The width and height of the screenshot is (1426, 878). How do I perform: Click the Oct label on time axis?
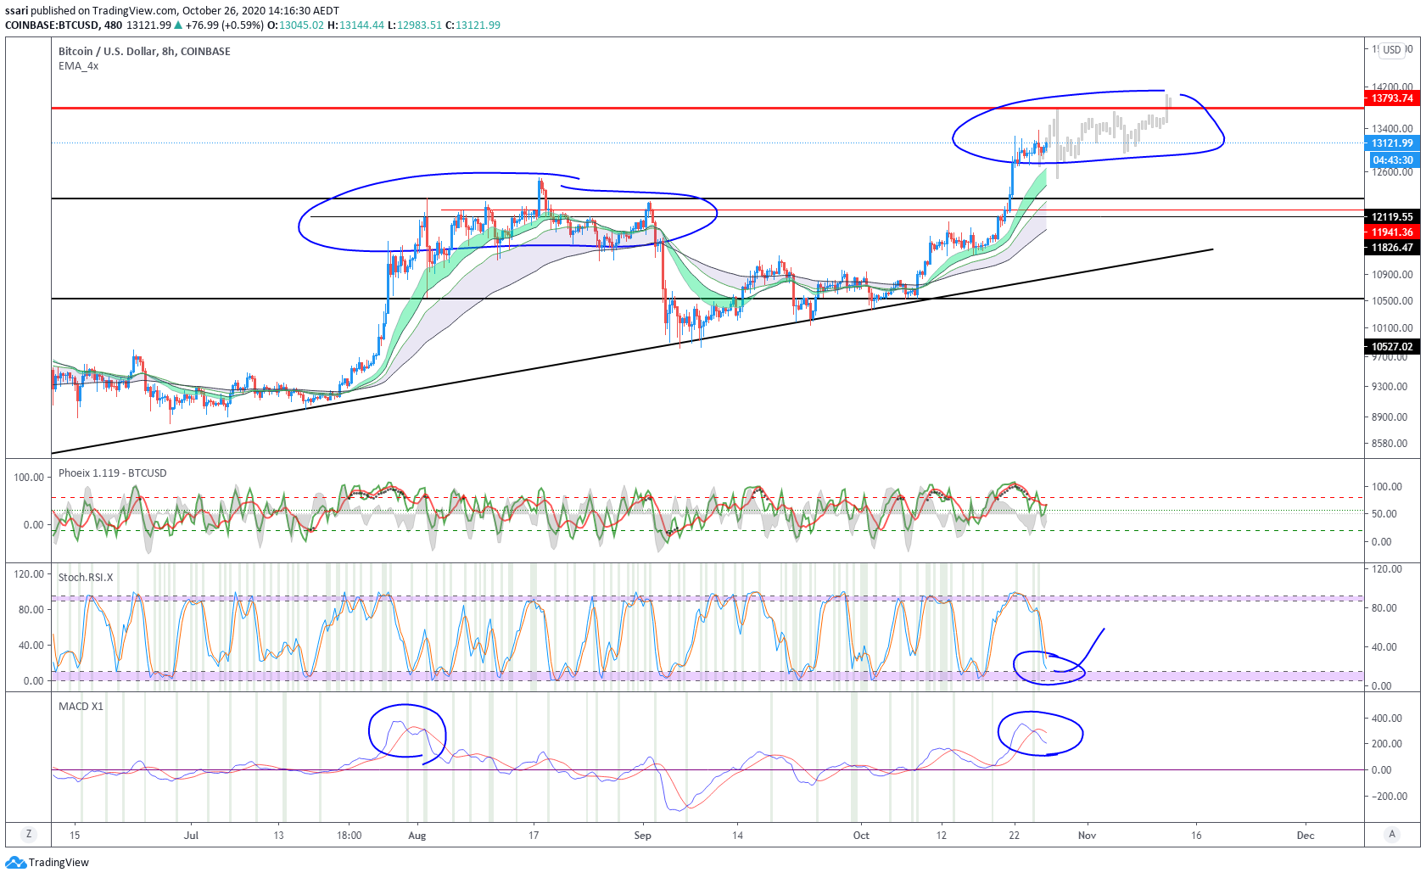coord(861,836)
